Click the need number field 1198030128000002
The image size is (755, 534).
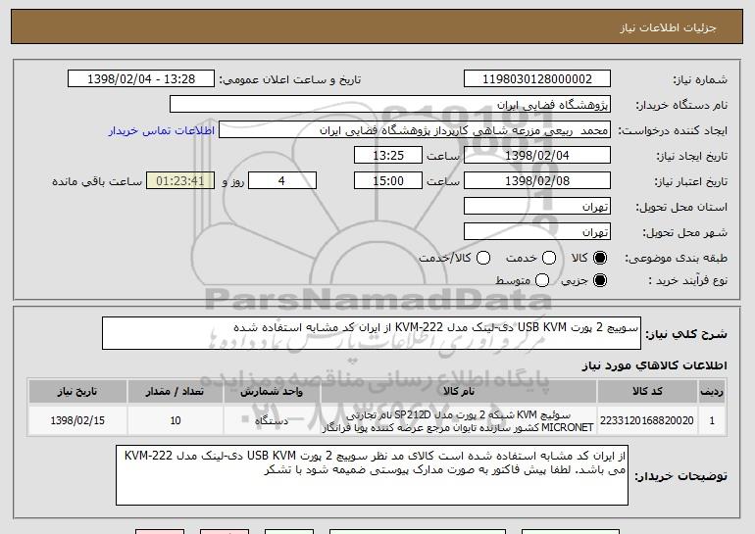(x=537, y=79)
